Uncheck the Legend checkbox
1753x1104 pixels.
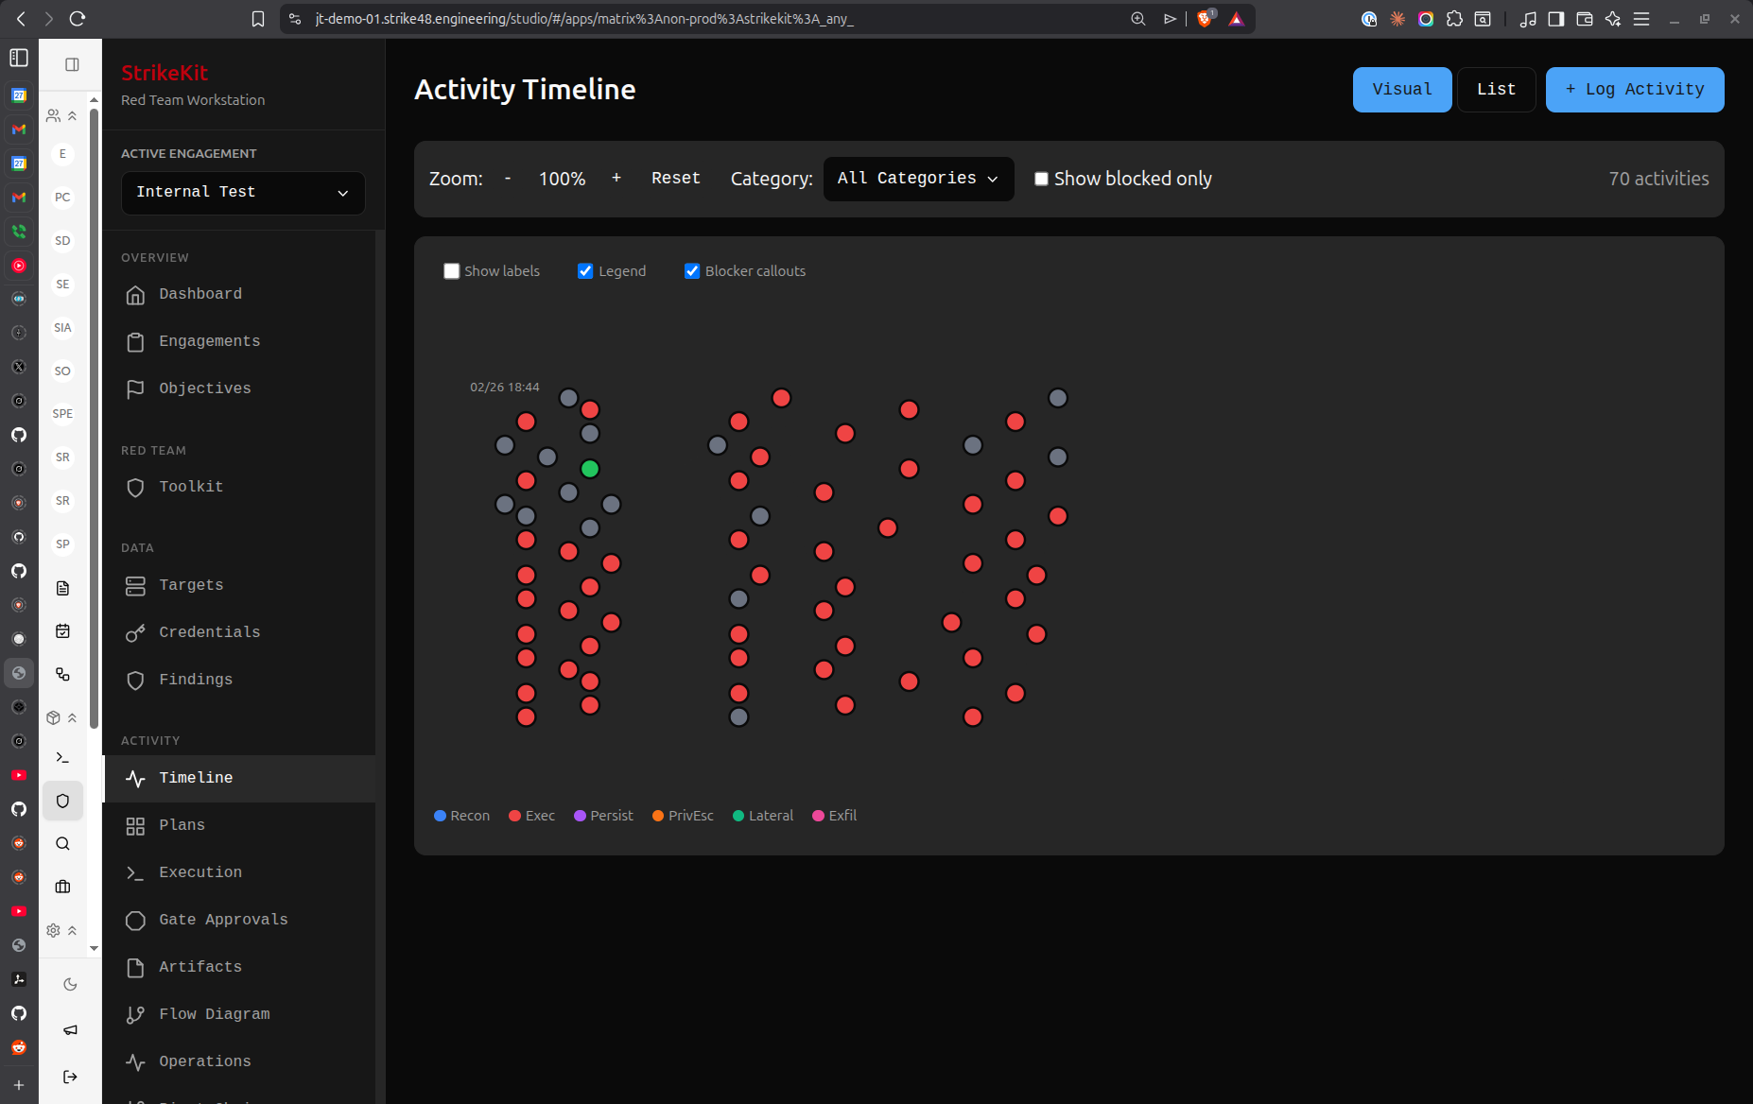point(585,271)
